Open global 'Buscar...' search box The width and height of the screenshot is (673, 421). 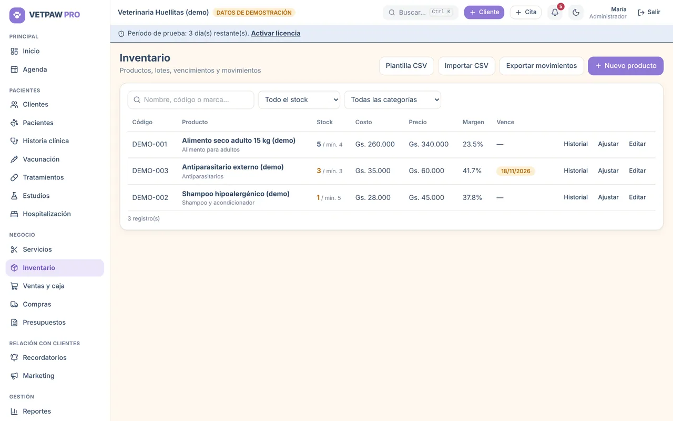click(x=421, y=12)
